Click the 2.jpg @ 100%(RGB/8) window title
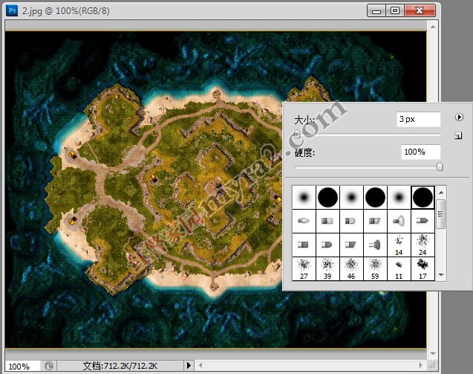This screenshot has width=473, height=374. pos(66,11)
